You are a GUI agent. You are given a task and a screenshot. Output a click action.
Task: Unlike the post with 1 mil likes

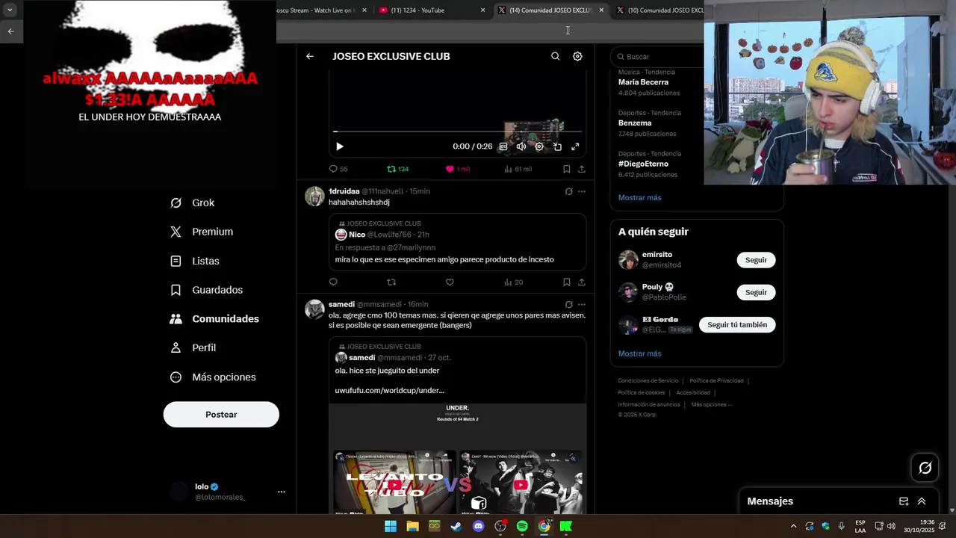tap(457, 169)
